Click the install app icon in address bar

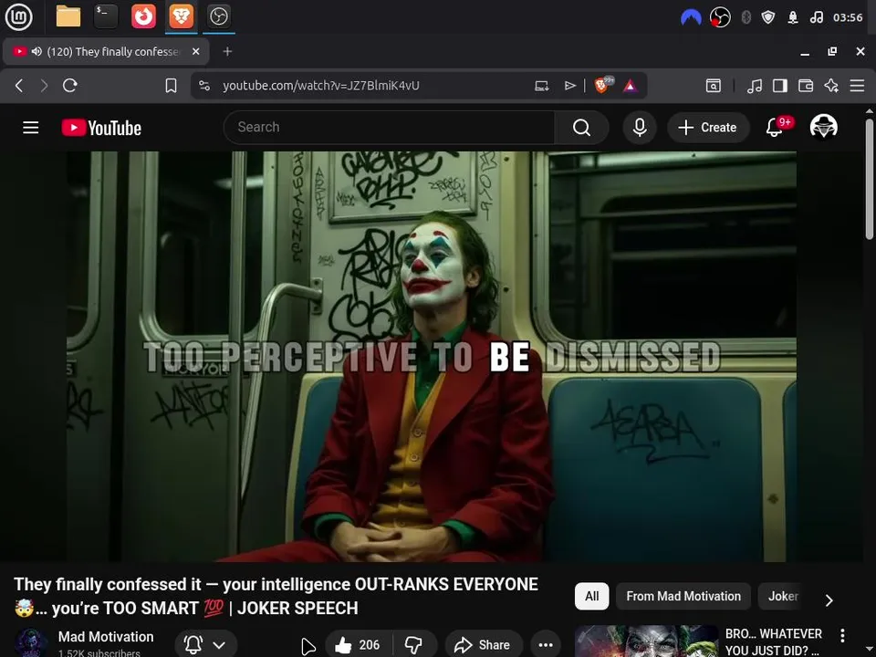(x=541, y=86)
